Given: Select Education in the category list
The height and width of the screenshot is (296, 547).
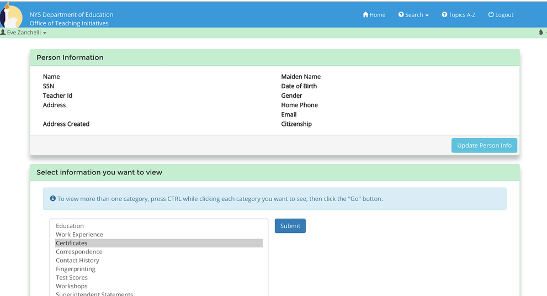Looking at the screenshot, I should (x=70, y=226).
